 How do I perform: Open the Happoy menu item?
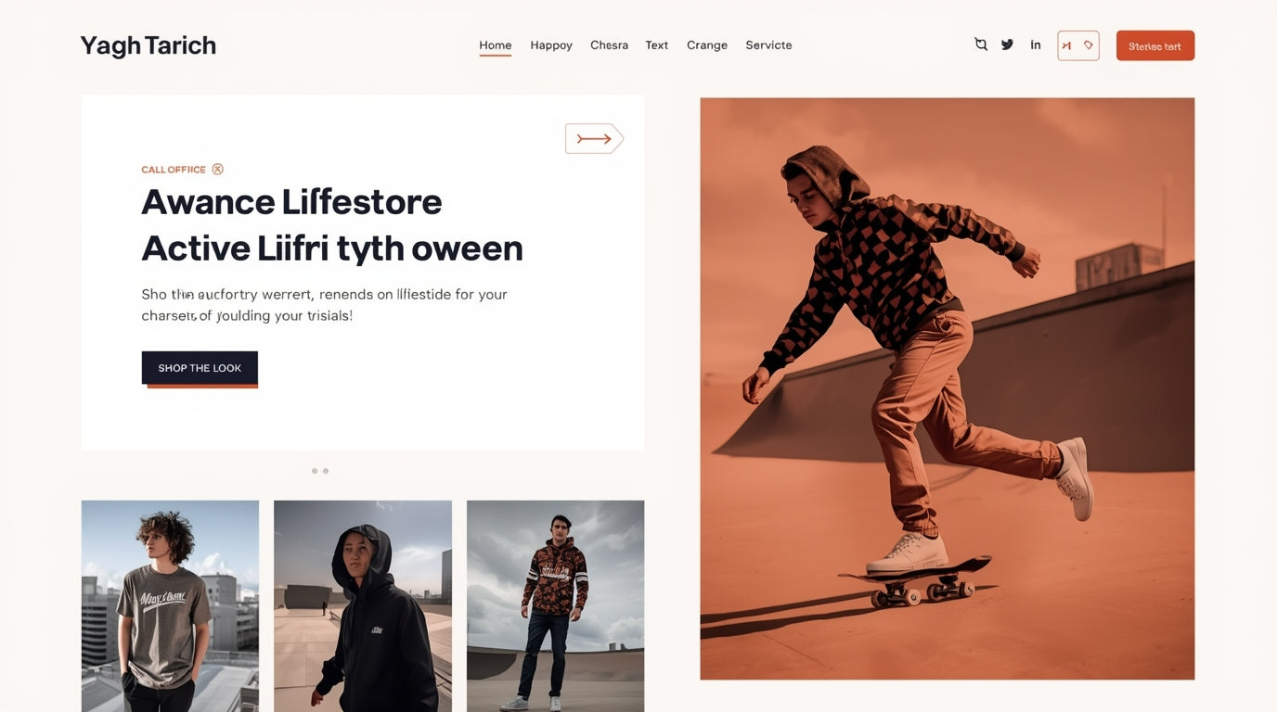click(551, 45)
